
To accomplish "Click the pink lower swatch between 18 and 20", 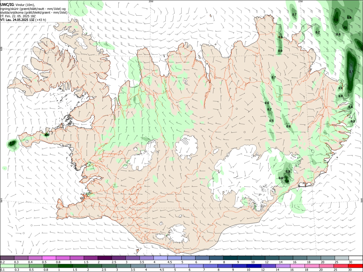I will coord(311,266).
